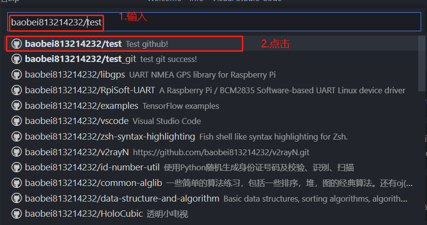
Task: Click GitHub icon beside id-number-util repository
Action: point(17,167)
